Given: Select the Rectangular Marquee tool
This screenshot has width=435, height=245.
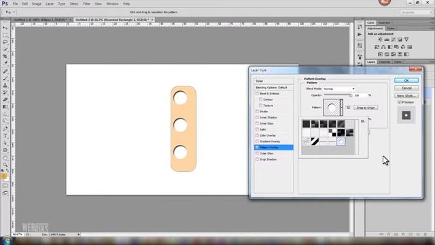Looking at the screenshot, I should coord(5,35).
